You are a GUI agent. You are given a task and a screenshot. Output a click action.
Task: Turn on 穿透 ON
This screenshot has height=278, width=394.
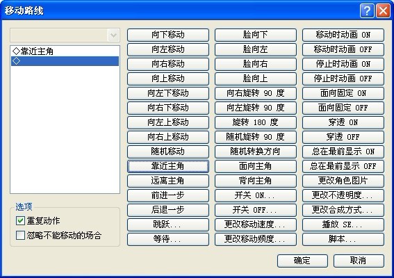[343, 122]
